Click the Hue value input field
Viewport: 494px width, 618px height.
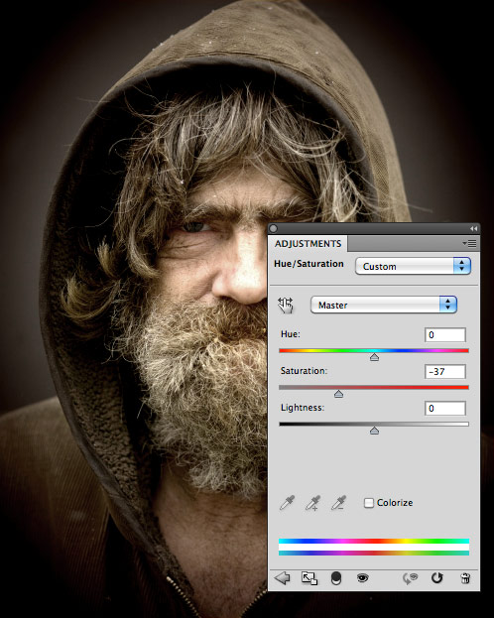coord(445,334)
